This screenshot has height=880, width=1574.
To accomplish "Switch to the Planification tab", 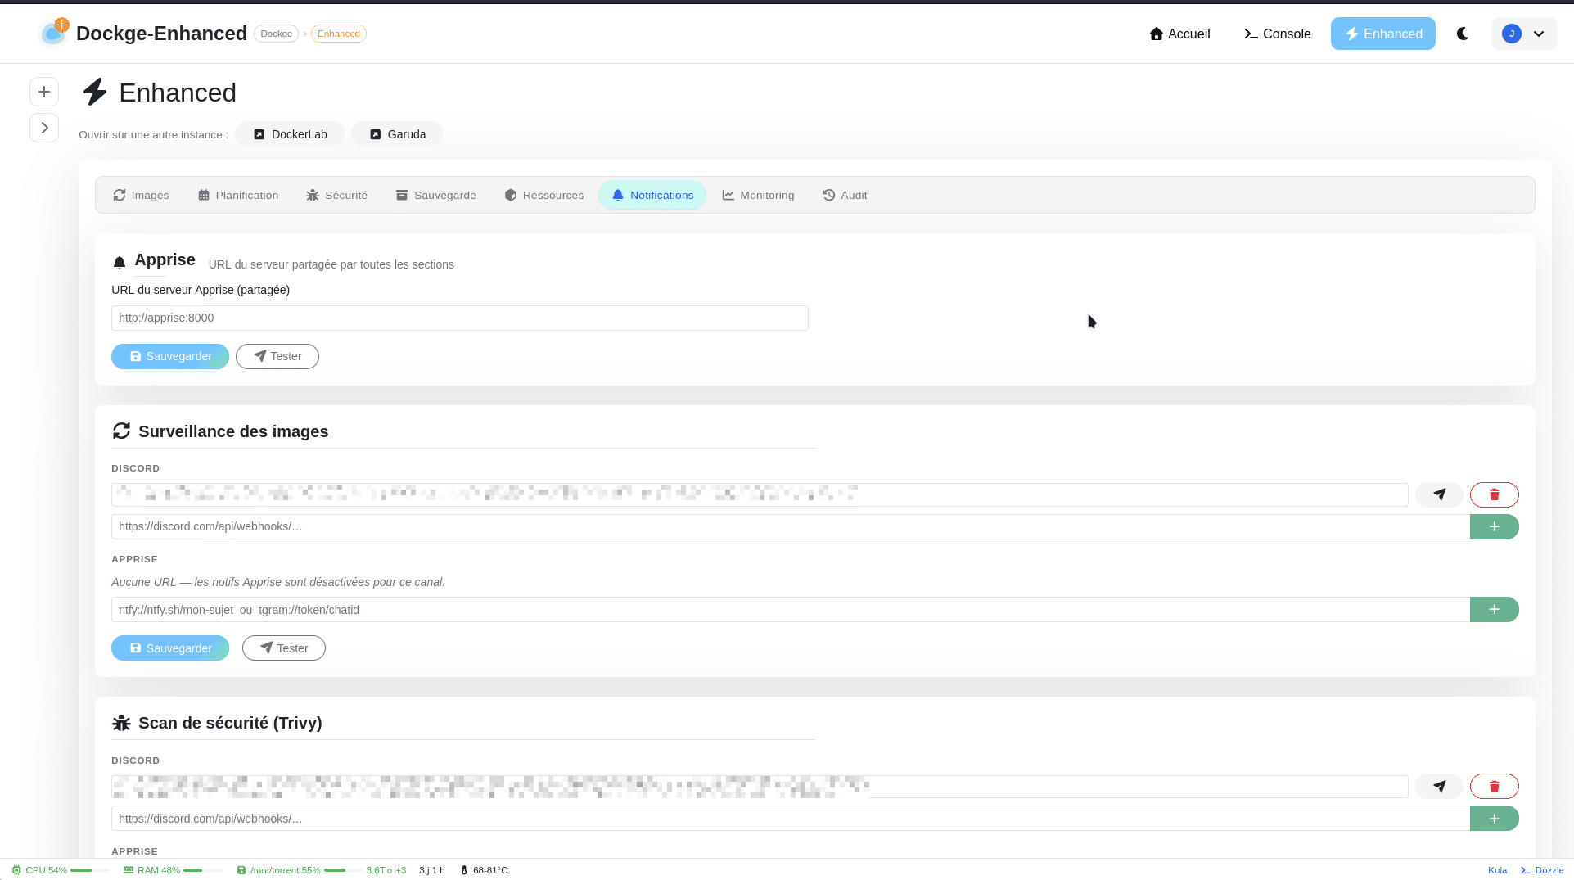I will (x=238, y=195).
